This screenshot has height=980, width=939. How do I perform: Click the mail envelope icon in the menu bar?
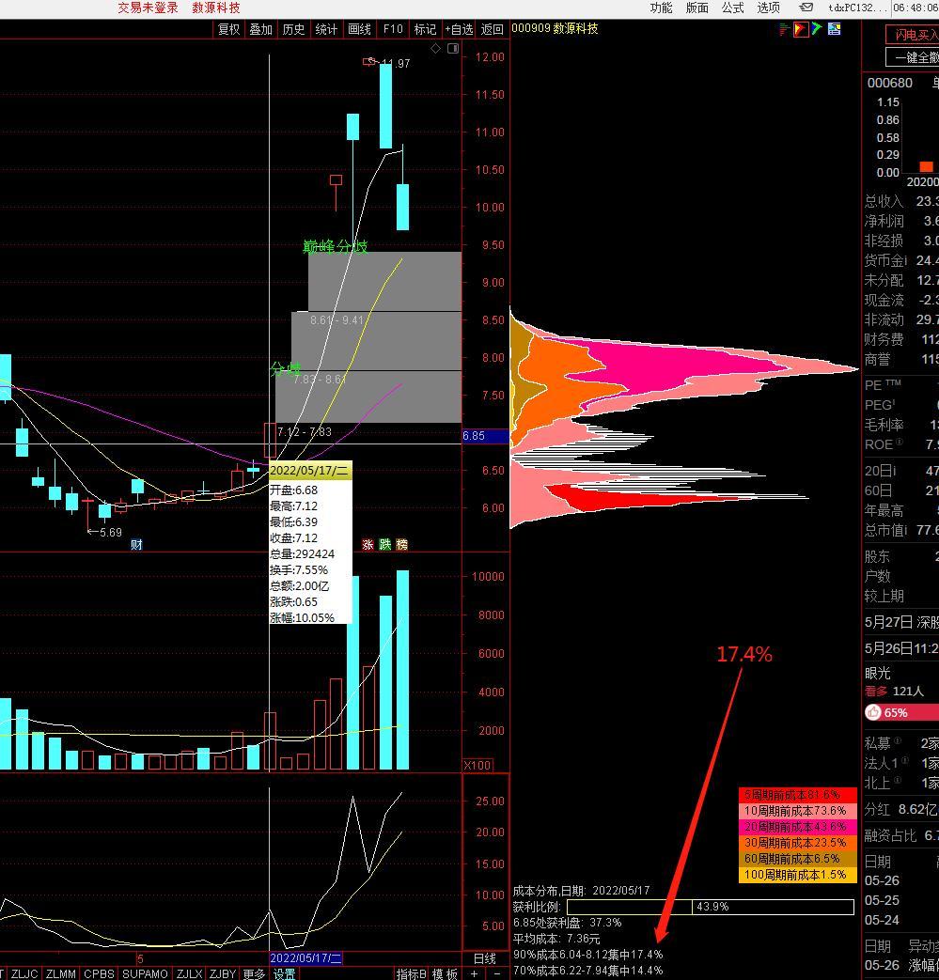(x=806, y=8)
